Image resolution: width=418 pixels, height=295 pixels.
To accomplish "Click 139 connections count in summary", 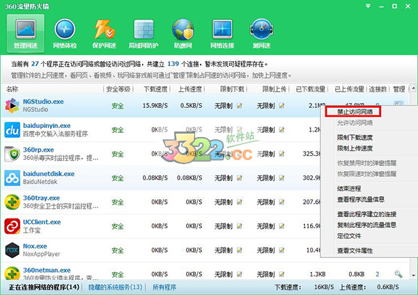I will point(173,64).
